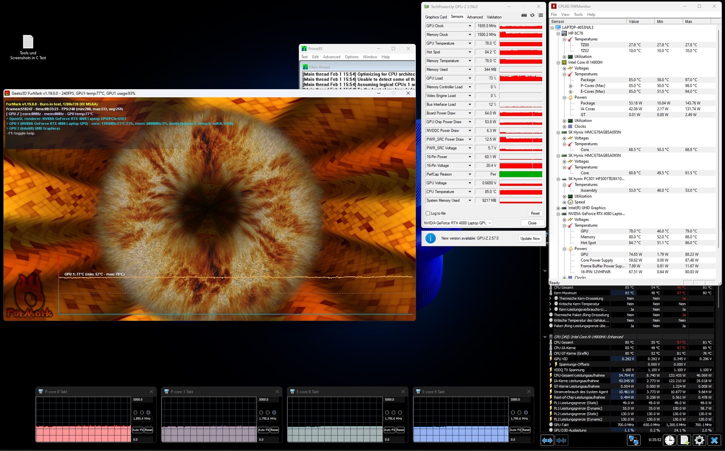Click HWiNFO logging sheet with plus icon
Screen dimensions: 725x451
click(x=685, y=440)
